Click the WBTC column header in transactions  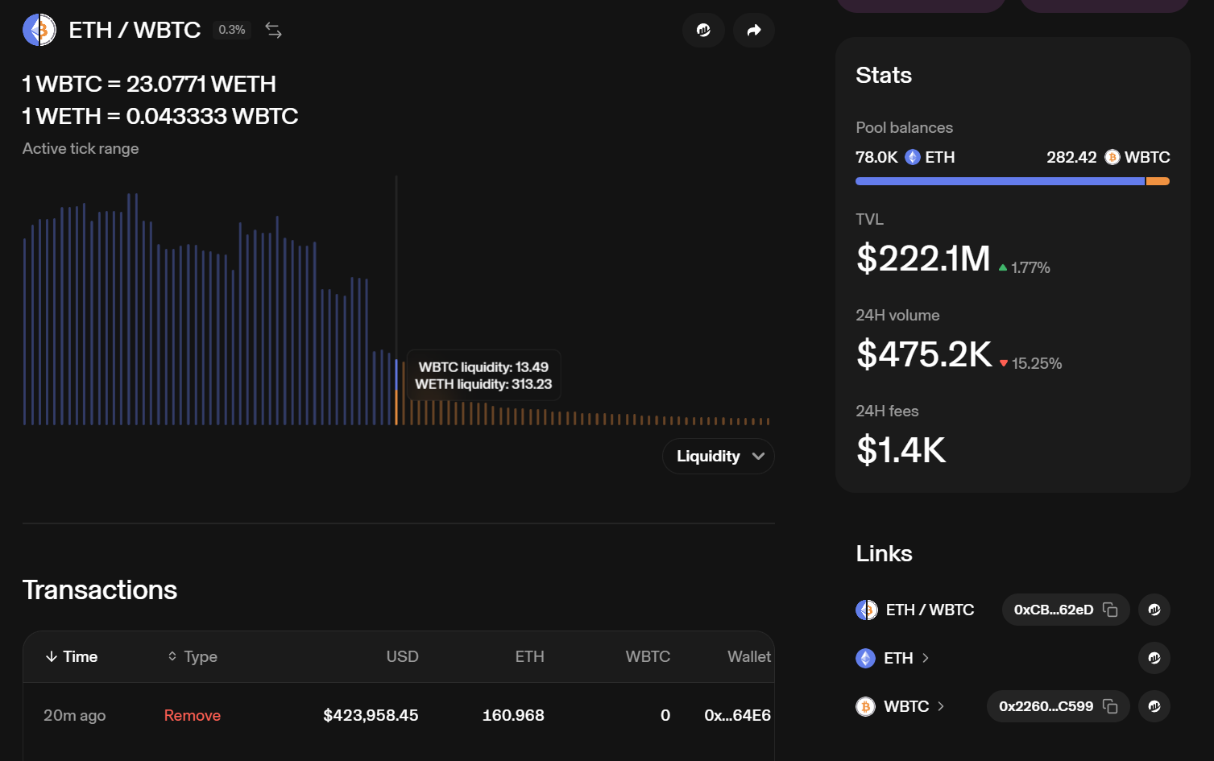648,657
